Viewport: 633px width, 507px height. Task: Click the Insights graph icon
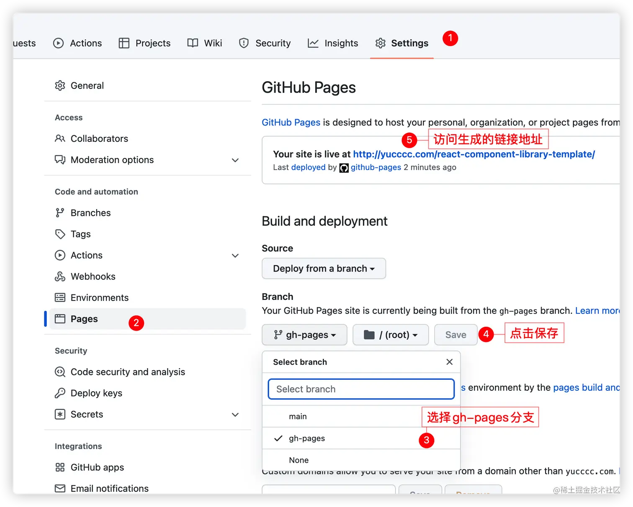tap(313, 43)
